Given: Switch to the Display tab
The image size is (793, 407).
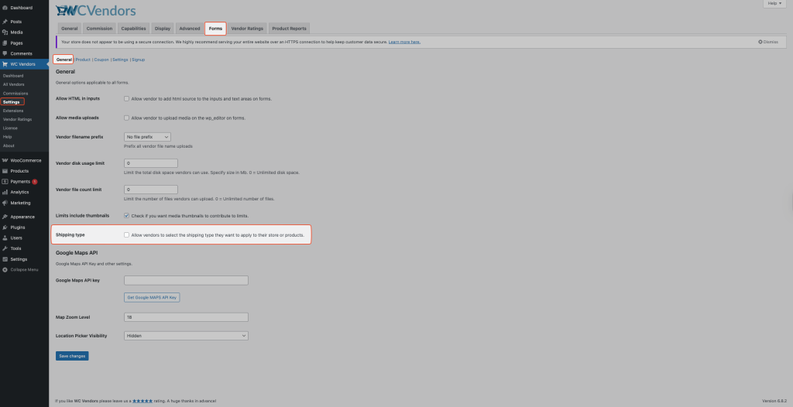Looking at the screenshot, I should (163, 29).
